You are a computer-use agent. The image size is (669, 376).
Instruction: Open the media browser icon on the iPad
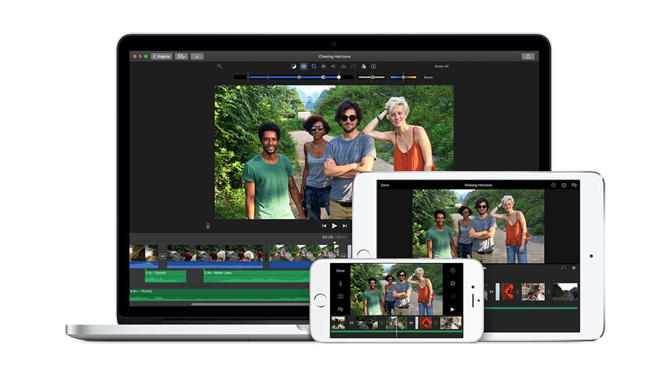pyautogui.click(x=574, y=185)
